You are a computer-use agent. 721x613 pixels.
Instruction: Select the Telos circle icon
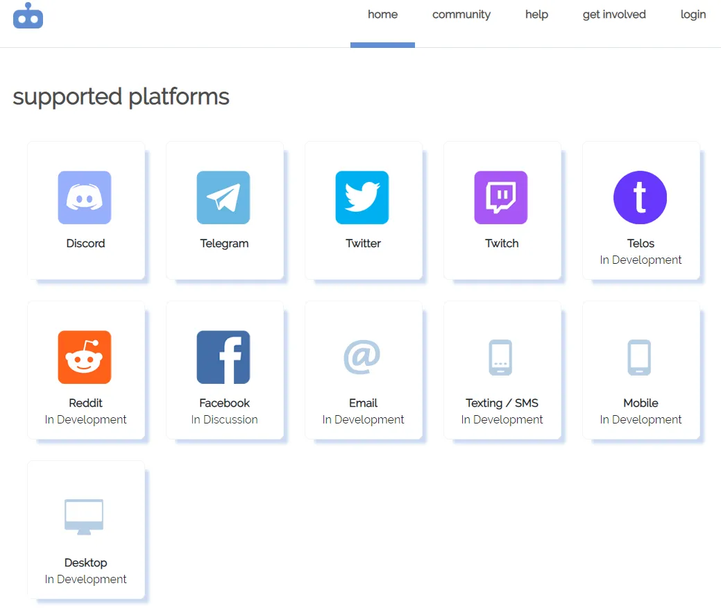click(x=640, y=198)
